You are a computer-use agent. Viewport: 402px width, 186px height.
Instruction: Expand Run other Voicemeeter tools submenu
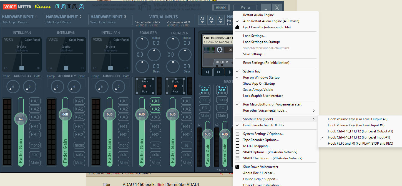coord(276,110)
